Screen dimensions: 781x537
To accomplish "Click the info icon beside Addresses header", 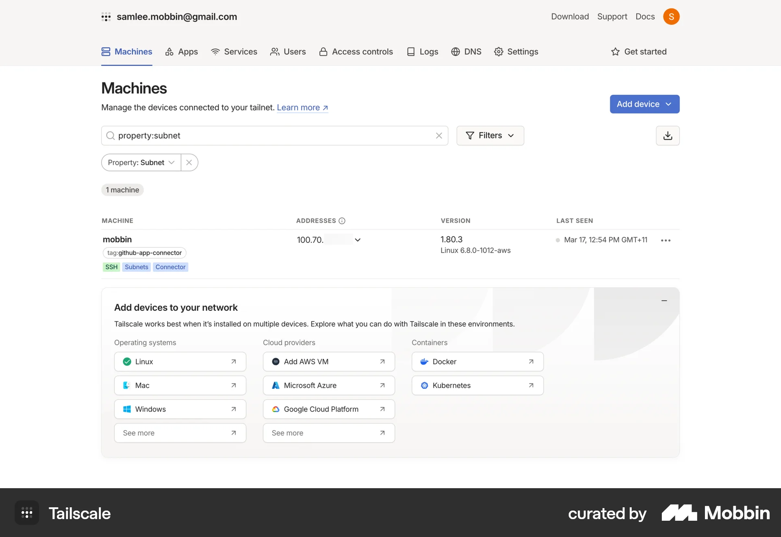I will [341, 221].
